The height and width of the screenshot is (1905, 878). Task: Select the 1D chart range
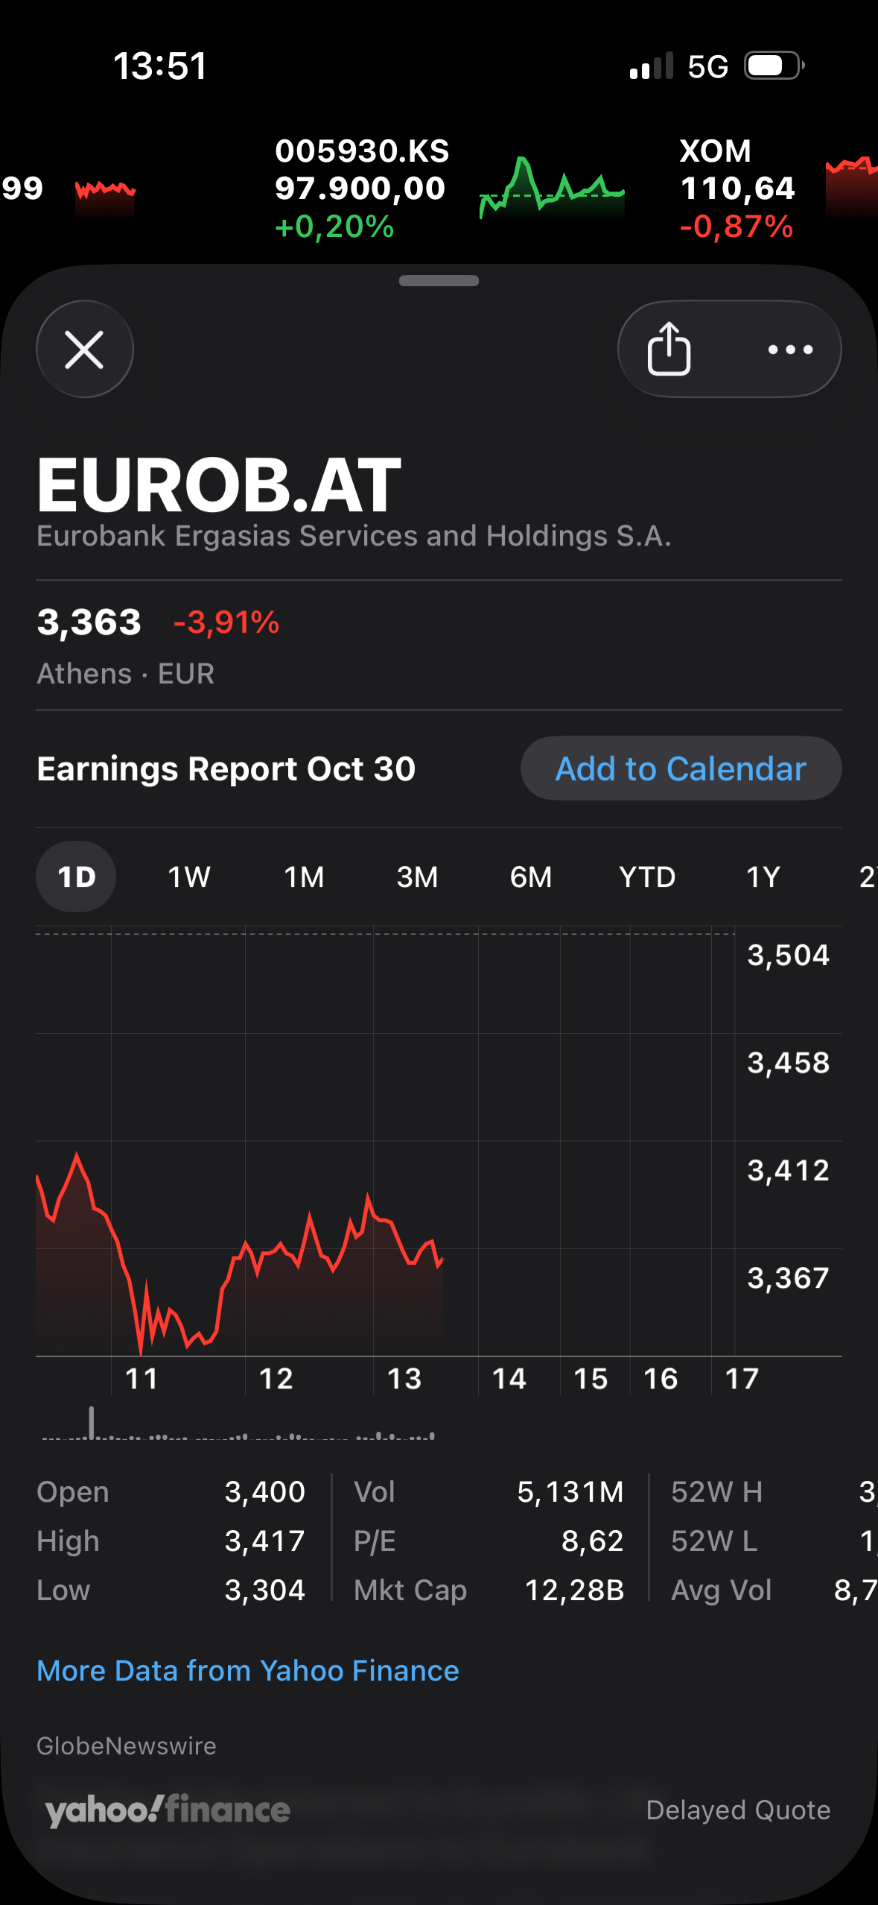(76, 876)
